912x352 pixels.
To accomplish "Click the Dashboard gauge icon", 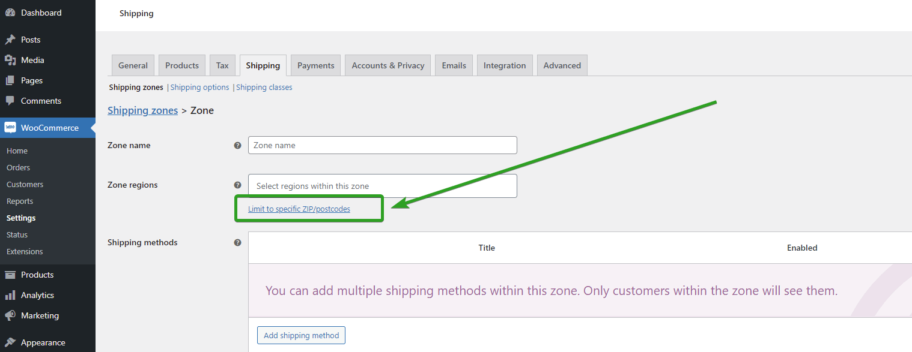I will pos(10,13).
